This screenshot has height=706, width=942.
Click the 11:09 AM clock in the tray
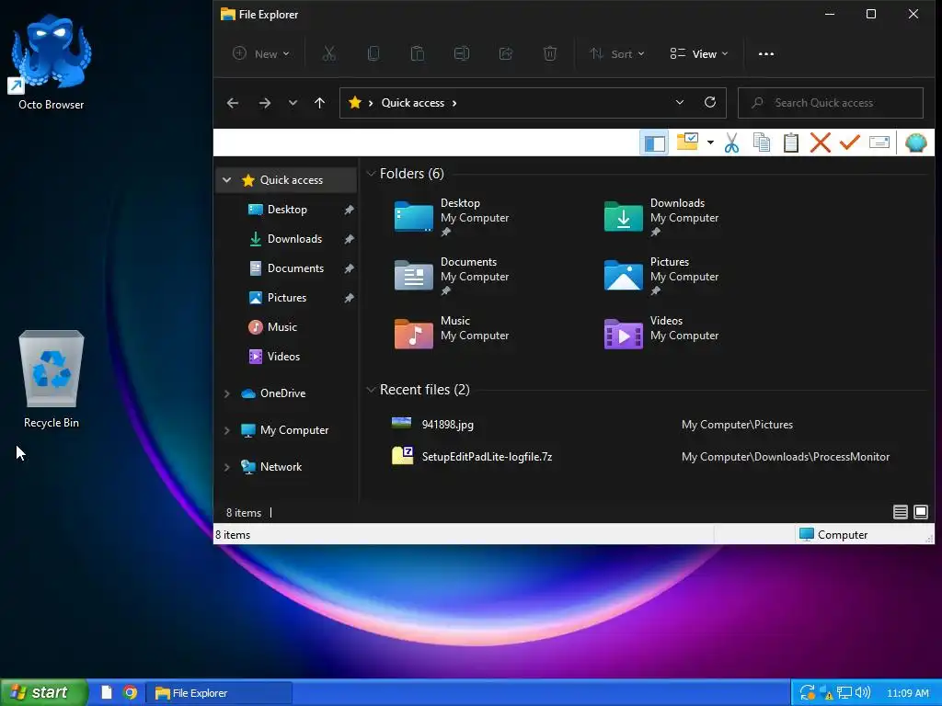[x=908, y=693]
